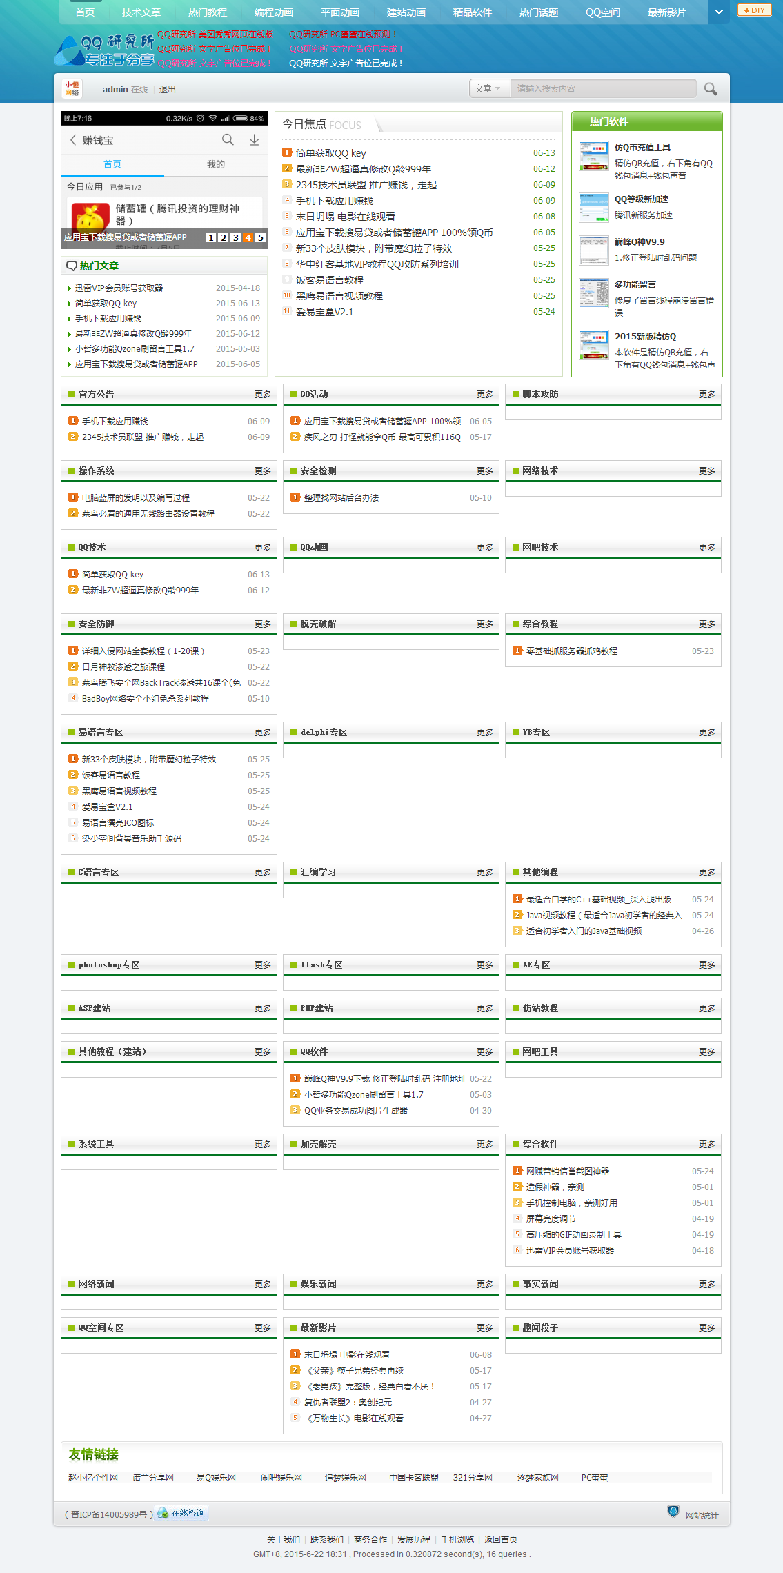Open focus article 末日坍塌 电影在线观看
This screenshot has width=783, height=1573.
[346, 217]
